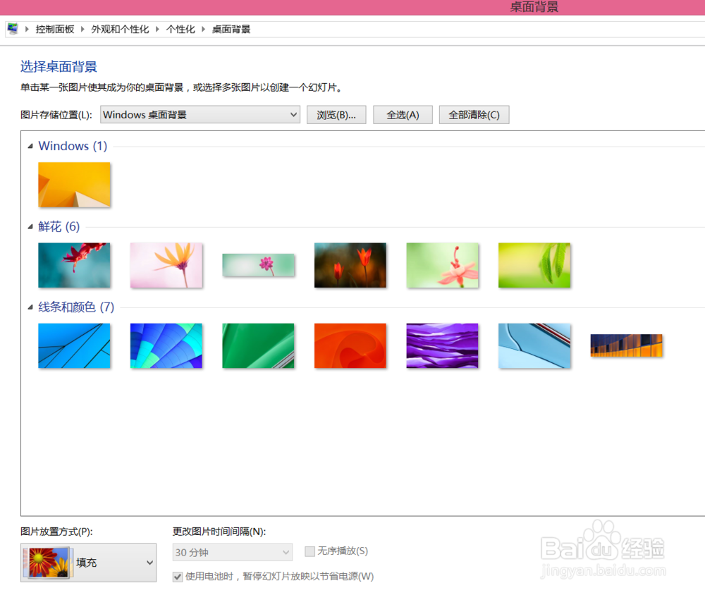Toggle the 无序播放(S) checkbox
The height and width of the screenshot is (595, 705).
(309, 551)
